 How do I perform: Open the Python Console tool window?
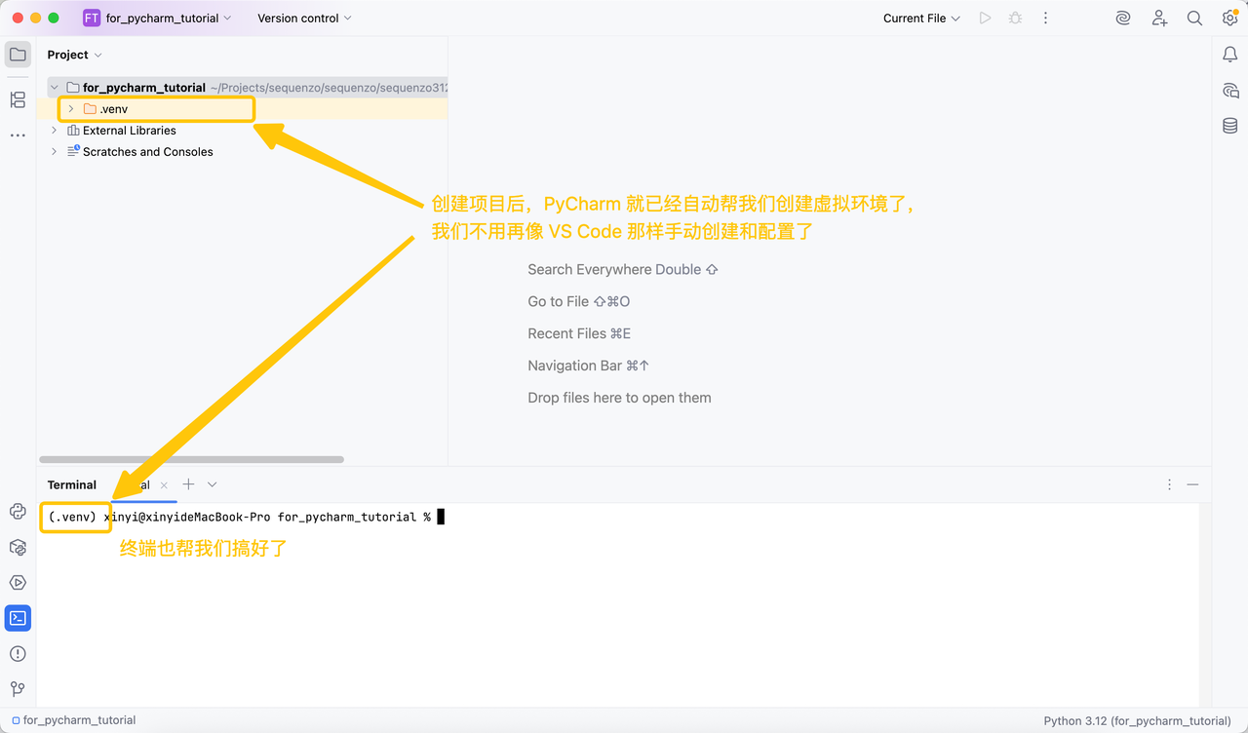coord(18,512)
